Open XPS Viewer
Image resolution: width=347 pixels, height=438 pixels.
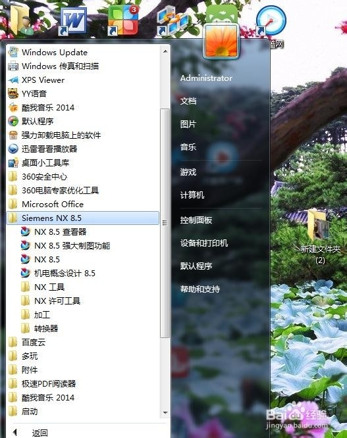click(36, 80)
